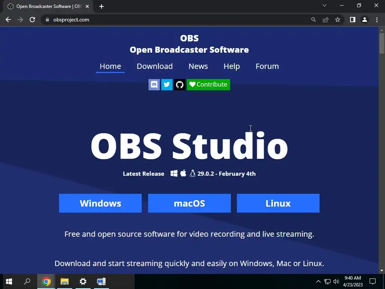
Task: Open the computer monitor taskbar app
Action: [x=101, y=281]
